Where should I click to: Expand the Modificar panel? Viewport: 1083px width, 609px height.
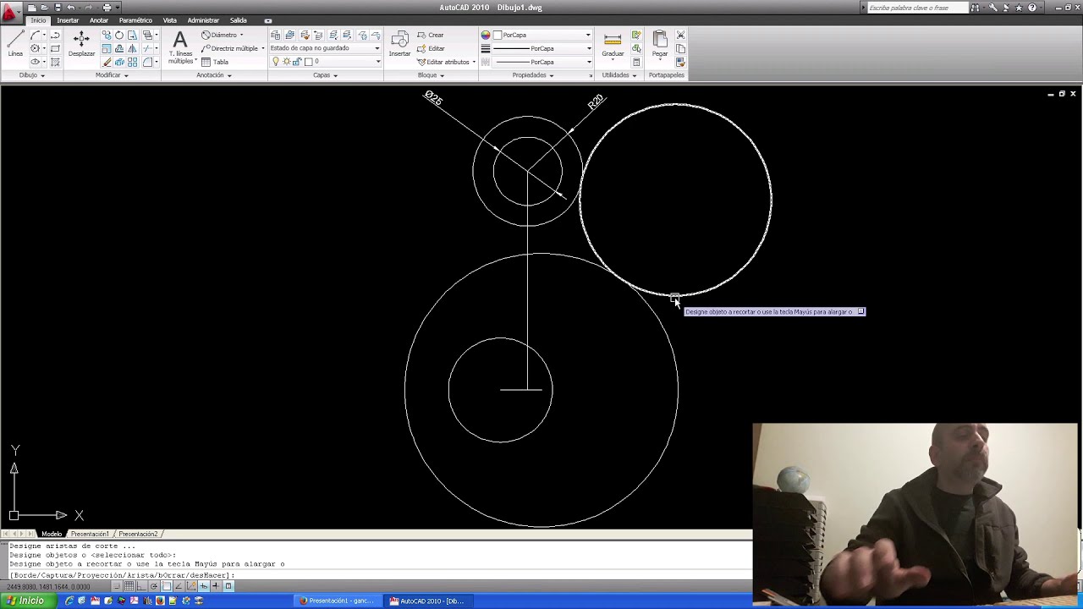tap(112, 75)
